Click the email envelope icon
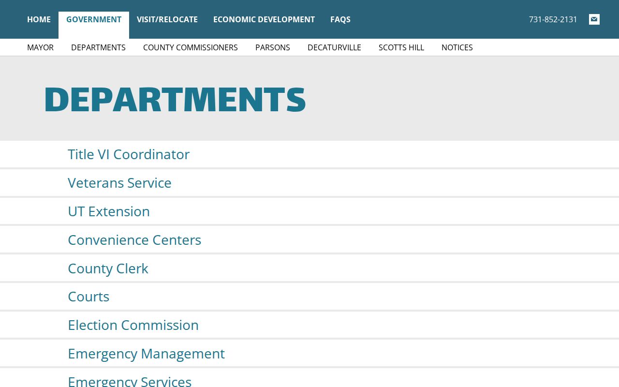This screenshot has width=619, height=387. click(x=594, y=19)
